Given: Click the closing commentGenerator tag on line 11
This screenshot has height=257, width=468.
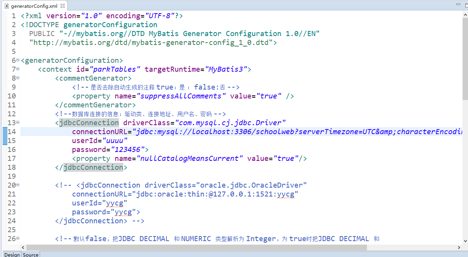Looking at the screenshot, I should pyautogui.click(x=95, y=105).
